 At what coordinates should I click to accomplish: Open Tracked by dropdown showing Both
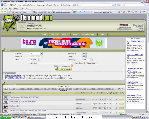click(x=87, y=60)
